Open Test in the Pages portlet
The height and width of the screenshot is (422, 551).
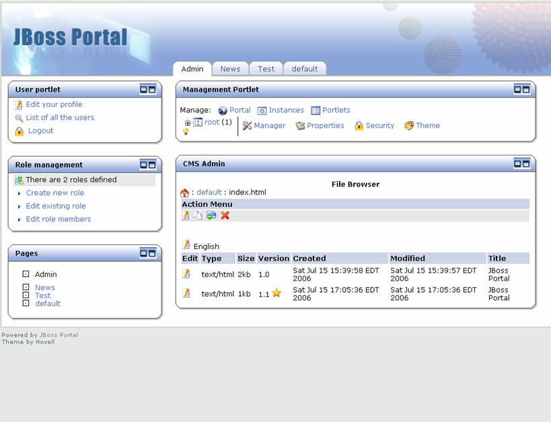coord(42,295)
